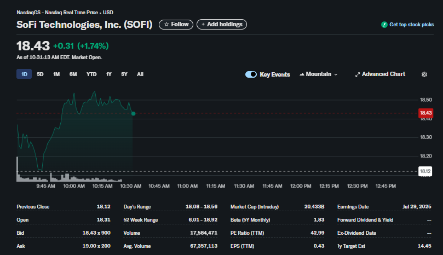Switch chart to 6M range
443x255 pixels.
point(73,74)
